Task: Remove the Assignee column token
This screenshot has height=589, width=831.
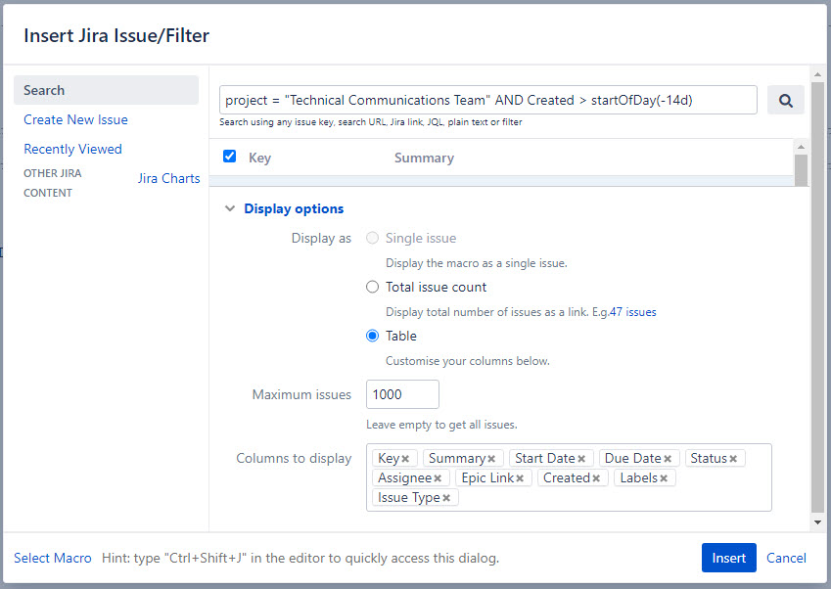Action: click(438, 477)
